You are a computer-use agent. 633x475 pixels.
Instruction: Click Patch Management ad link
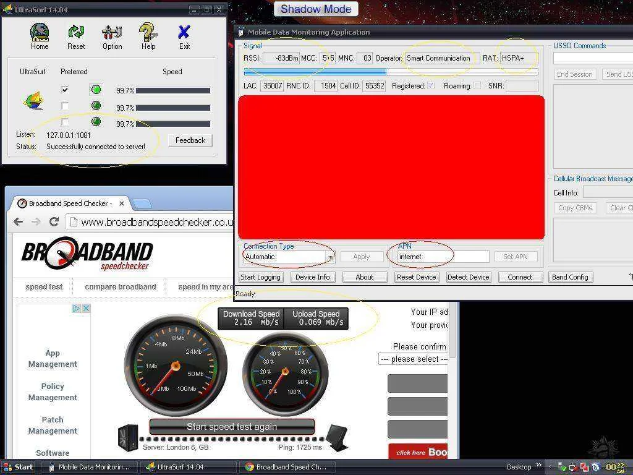tap(53, 426)
